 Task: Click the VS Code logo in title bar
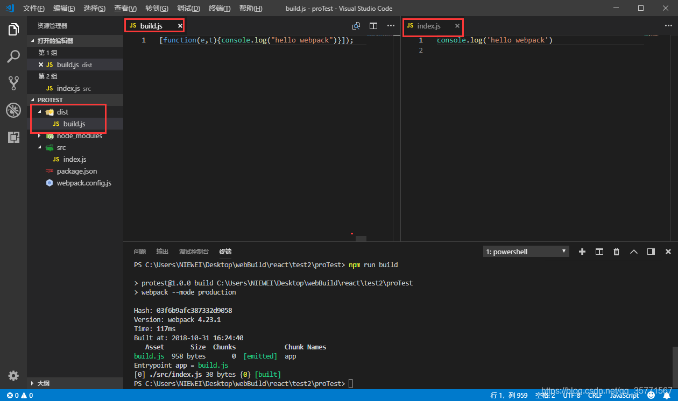10,8
